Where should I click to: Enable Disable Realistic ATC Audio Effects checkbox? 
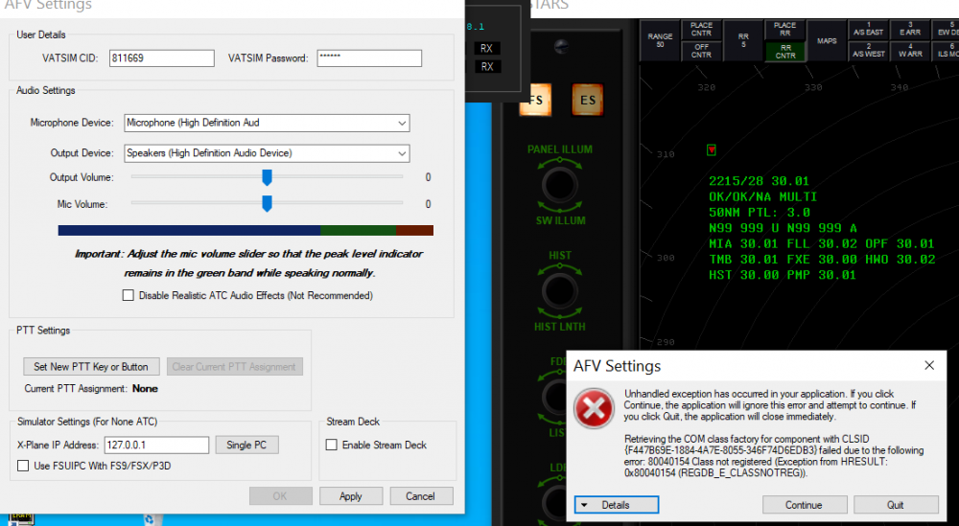129,295
